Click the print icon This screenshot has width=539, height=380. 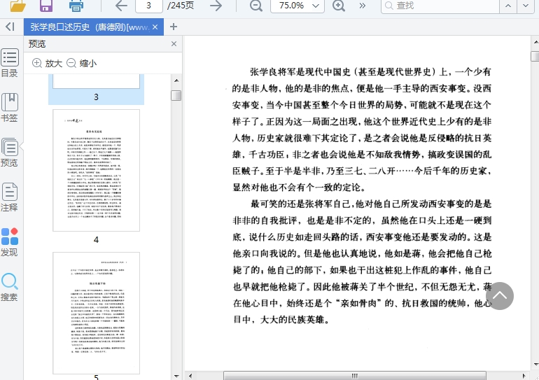click(76, 6)
